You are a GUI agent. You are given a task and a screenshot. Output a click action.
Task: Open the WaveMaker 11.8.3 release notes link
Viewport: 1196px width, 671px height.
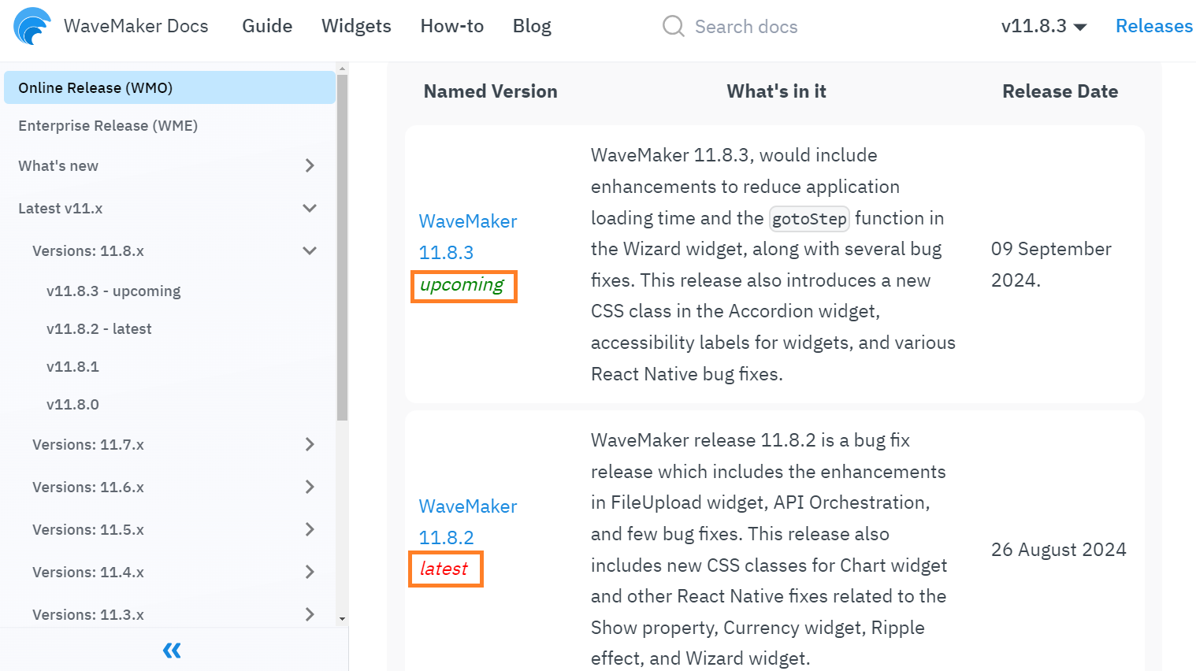pos(467,237)
